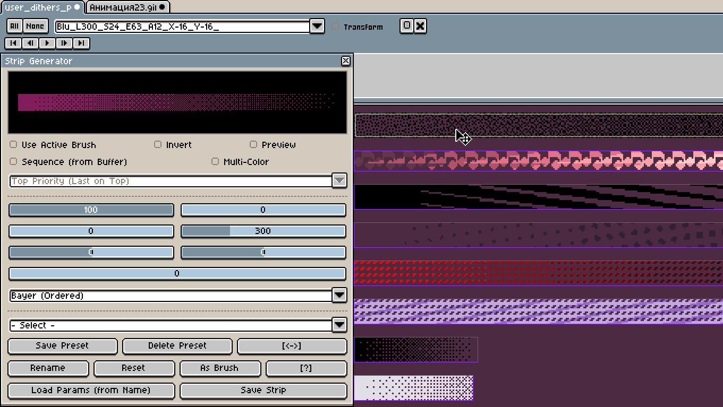Step forward one frame
This screenshot has height=407, width=723.
(64, 43)
